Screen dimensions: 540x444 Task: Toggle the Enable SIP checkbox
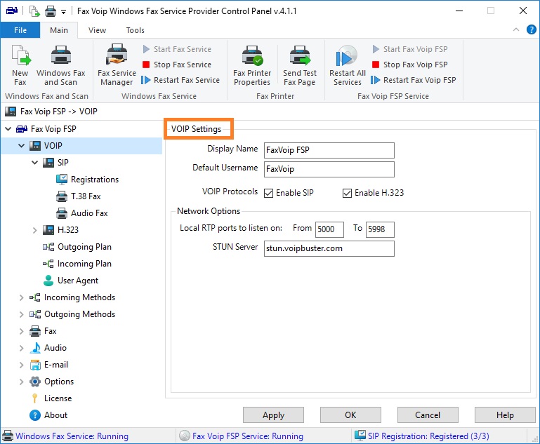269,194
